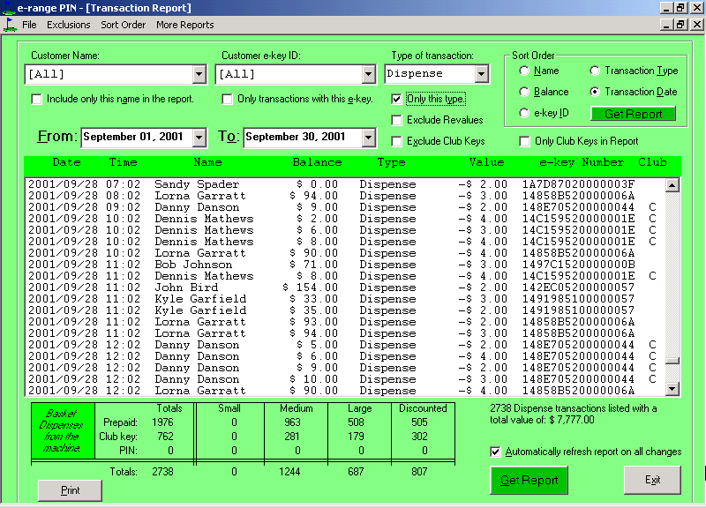Click the scroll down arrow of transaction list
The width and height of the screenshot is (706, 508).
[672, 388]
